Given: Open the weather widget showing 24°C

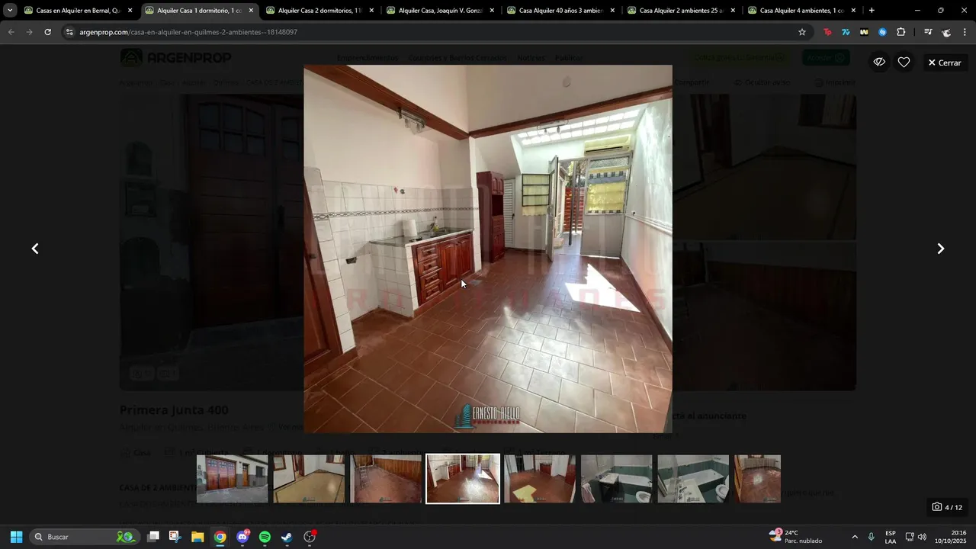Looking at the screenshot, I should pos(796,537).
